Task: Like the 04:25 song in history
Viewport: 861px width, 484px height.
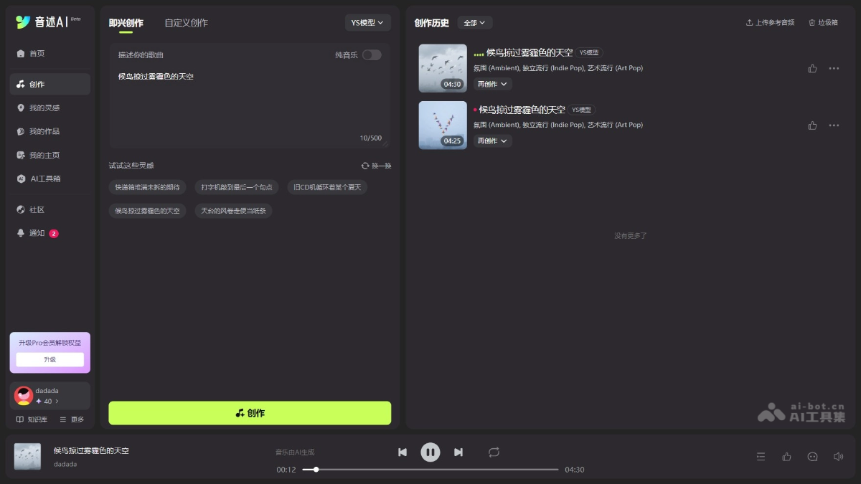Action: [x=812, y=125]
